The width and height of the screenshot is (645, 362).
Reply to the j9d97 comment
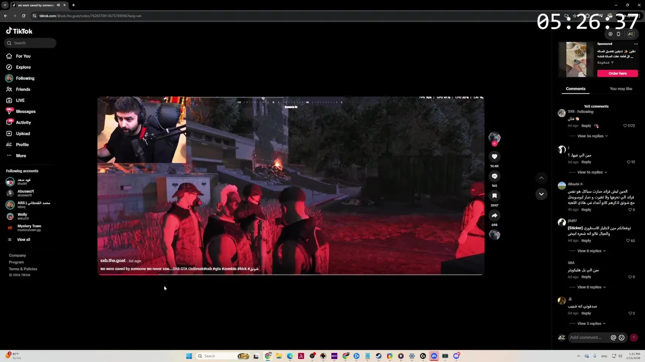pyautogui.click(x=586, y=241)
